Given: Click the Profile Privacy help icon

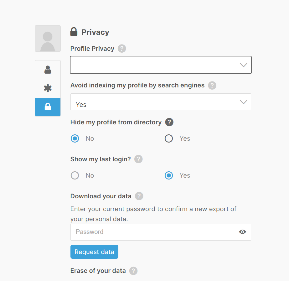Looking at the screenshot, I should tap(122, 49).
